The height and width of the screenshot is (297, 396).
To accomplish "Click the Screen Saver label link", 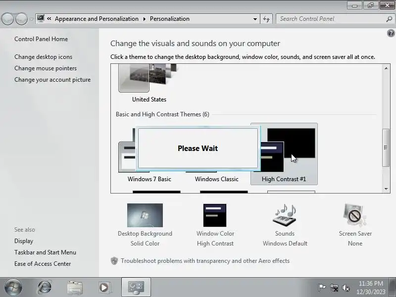I will [355, 234].
